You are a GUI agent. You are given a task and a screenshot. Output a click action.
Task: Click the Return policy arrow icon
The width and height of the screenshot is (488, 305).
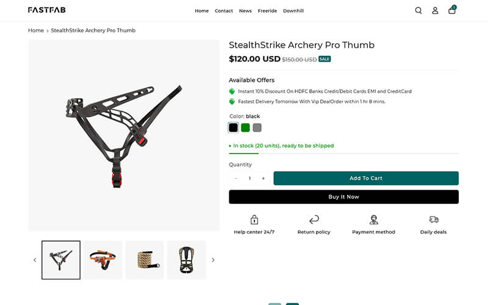[314, 220]
